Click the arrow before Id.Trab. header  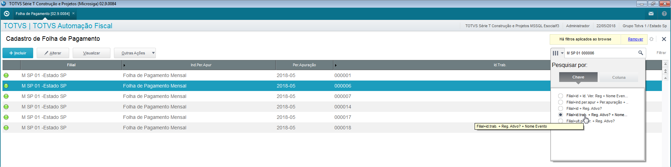point(335,65)
